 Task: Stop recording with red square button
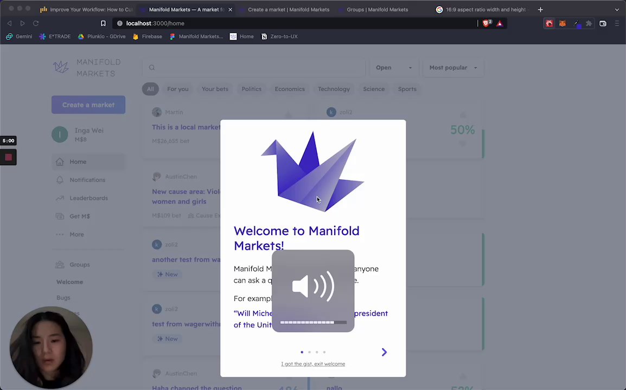pyautogui.click(x=8, y=157)
